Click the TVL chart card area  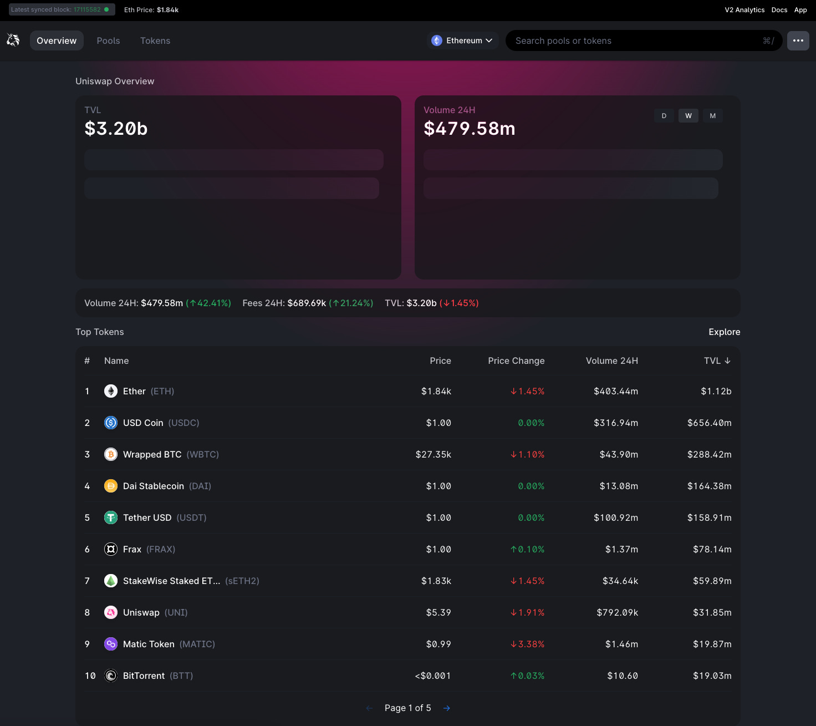(x=238, y=187)
